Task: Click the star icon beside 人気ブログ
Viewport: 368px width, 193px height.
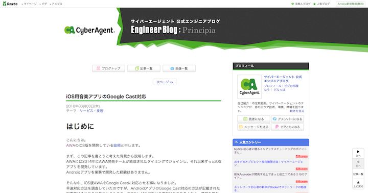Action: click(x=314, y=4)
